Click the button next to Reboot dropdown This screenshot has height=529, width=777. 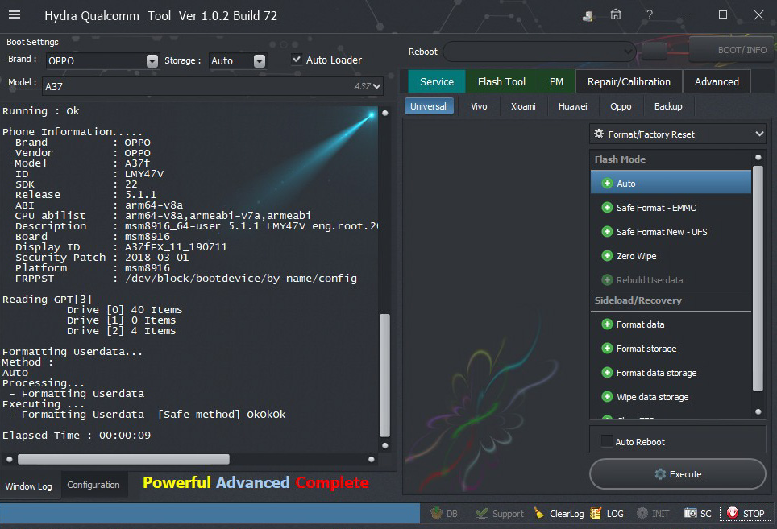654,51
